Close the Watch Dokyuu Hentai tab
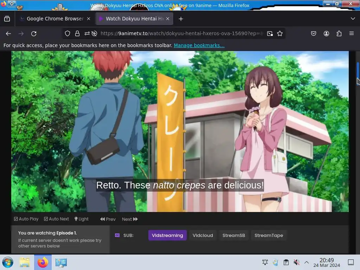 [x=168, y=19]
